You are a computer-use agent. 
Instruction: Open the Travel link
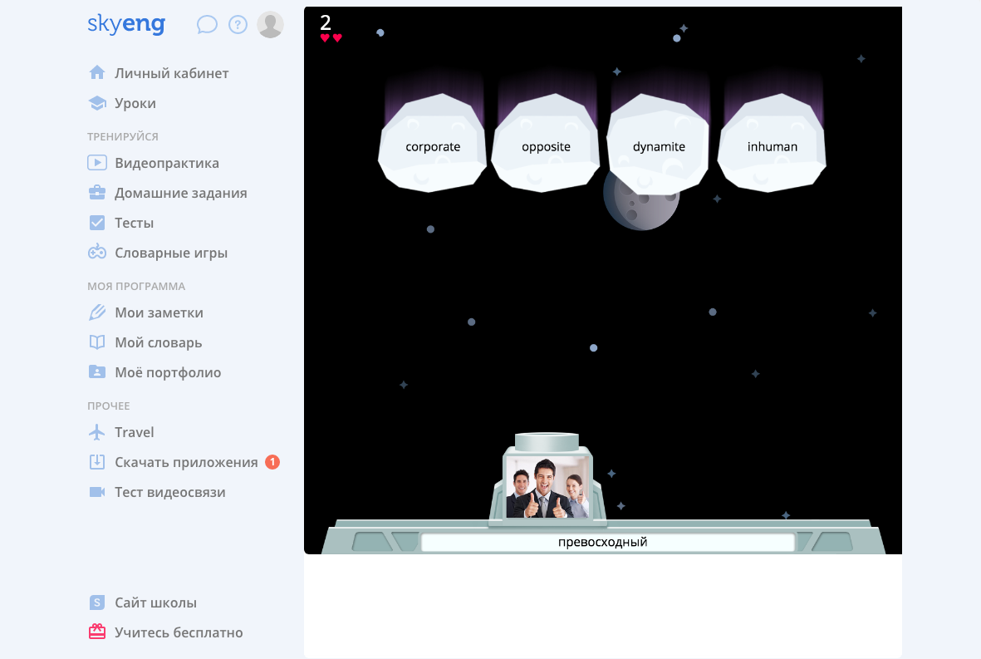[134, 432]
